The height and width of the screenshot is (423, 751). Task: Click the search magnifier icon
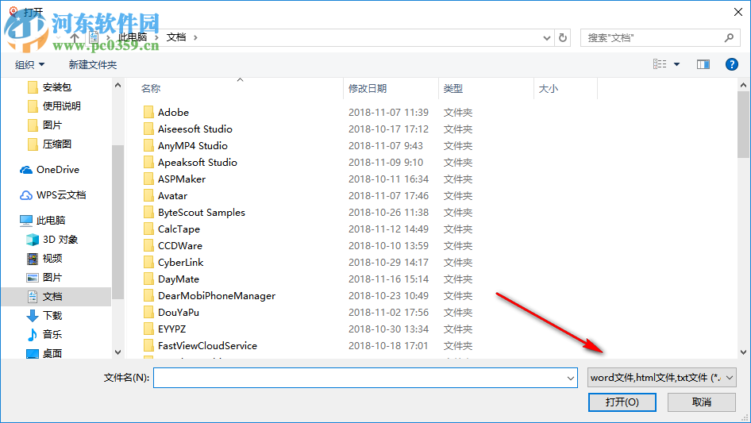[x=729, y=37]
